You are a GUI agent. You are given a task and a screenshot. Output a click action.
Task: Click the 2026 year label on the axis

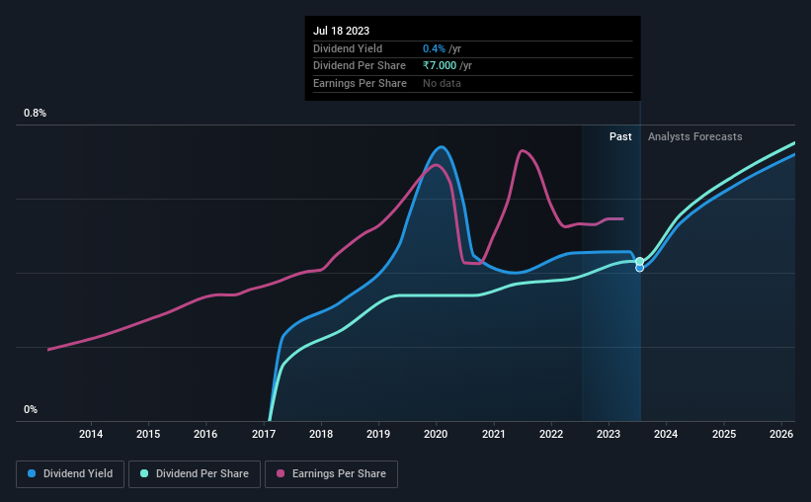[781, 434]
